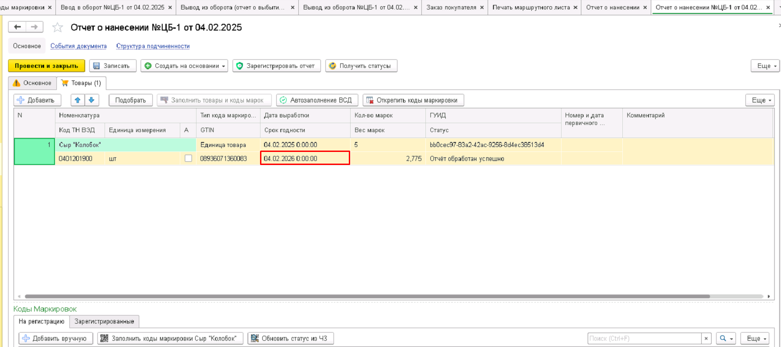Select На регистрацию tab
The image size is (781, 347).
click(41, 321)
